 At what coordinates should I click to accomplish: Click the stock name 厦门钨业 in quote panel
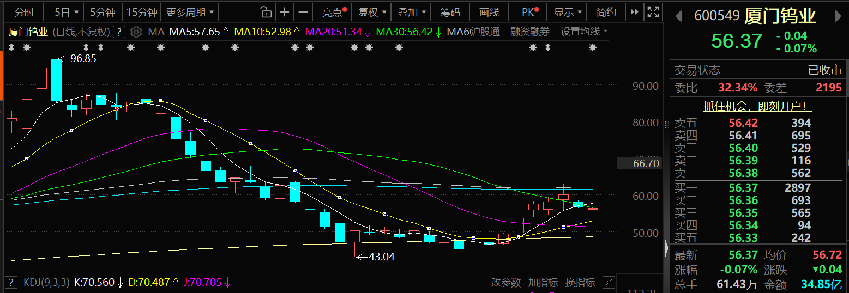pyautogui.click(x=781, y=16)
